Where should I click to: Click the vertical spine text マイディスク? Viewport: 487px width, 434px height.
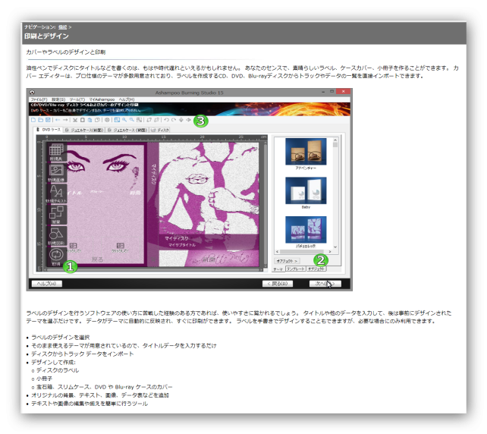(x=153, y=175)
